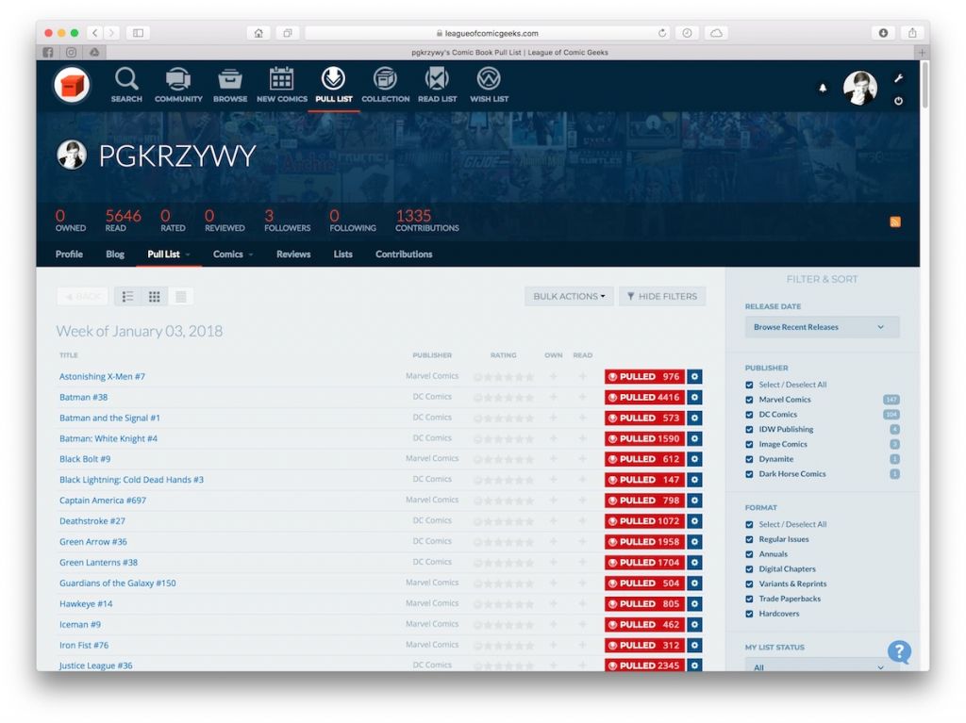This screenshot has width=966, height=723.
Task: Open the Browse Recent Releases dropdown
Action: [822, 327]
